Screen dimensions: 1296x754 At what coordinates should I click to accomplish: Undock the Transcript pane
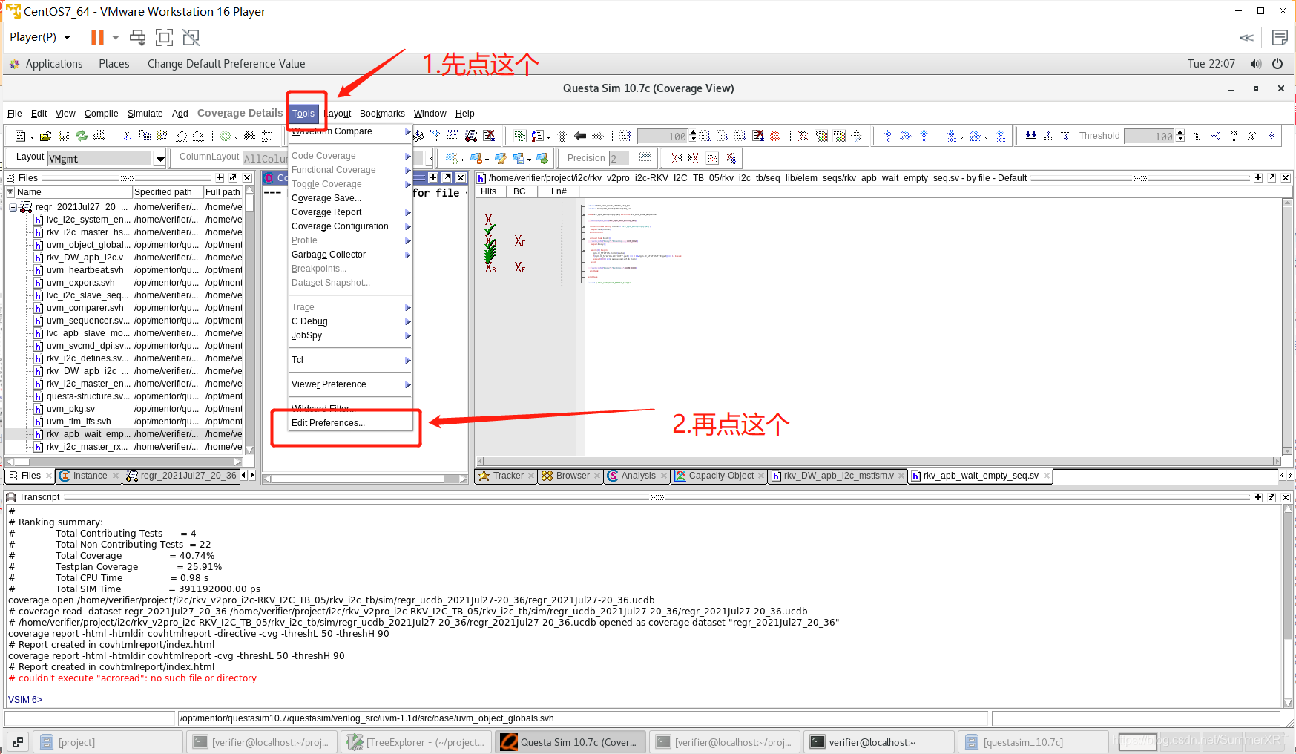click(1272, 497)
